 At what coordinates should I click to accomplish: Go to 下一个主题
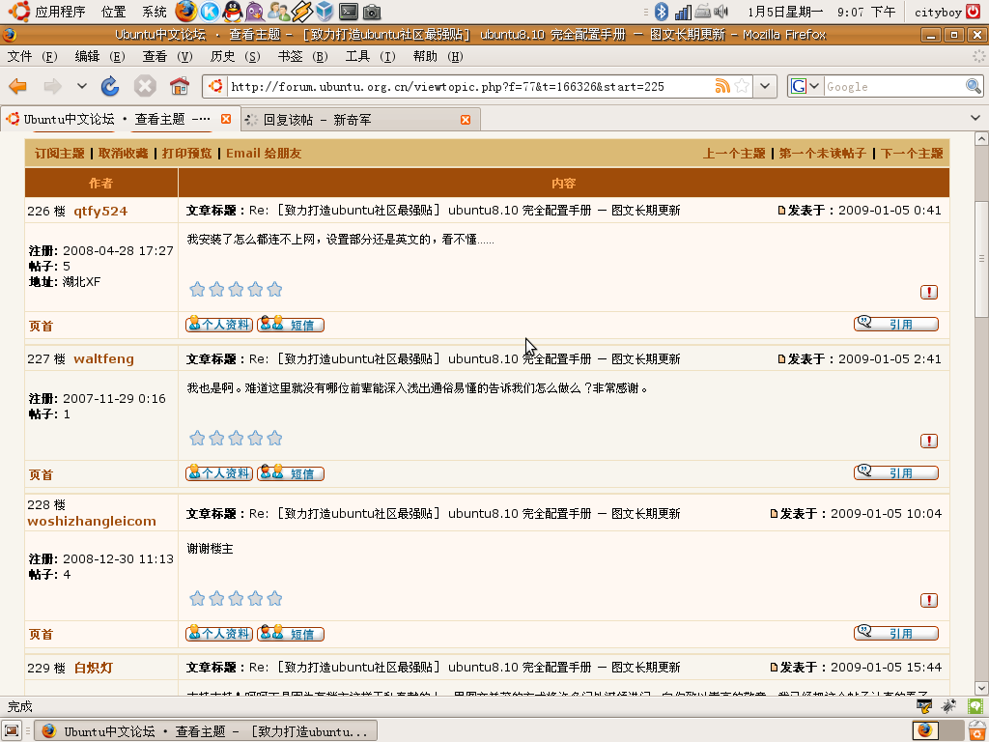tap(912, 154)
